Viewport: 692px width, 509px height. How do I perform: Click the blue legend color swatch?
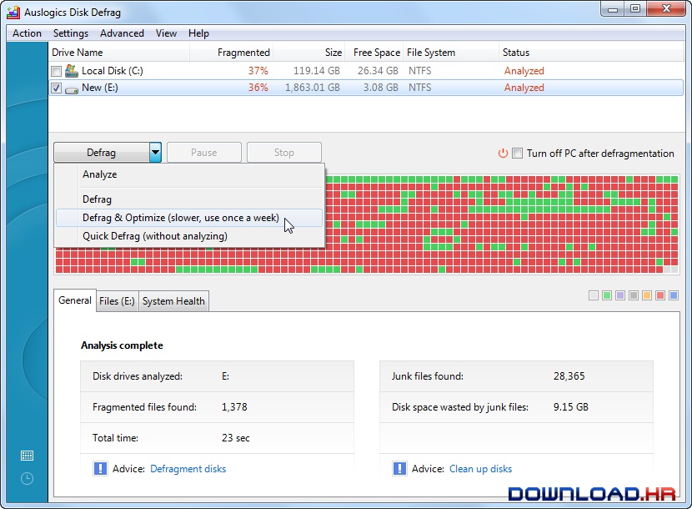[674, 295]
